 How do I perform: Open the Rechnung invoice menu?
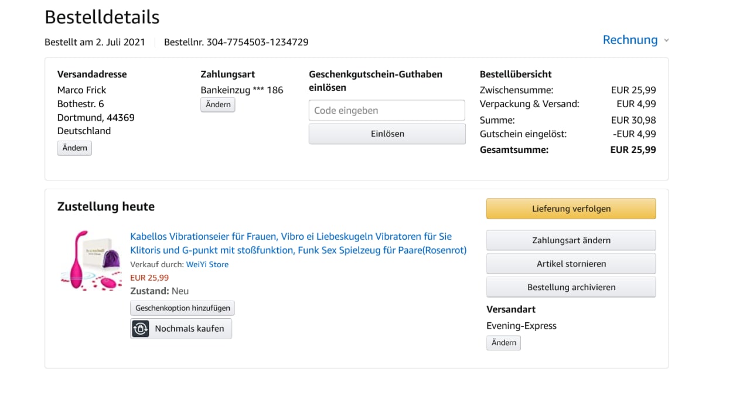coord(630,40)
